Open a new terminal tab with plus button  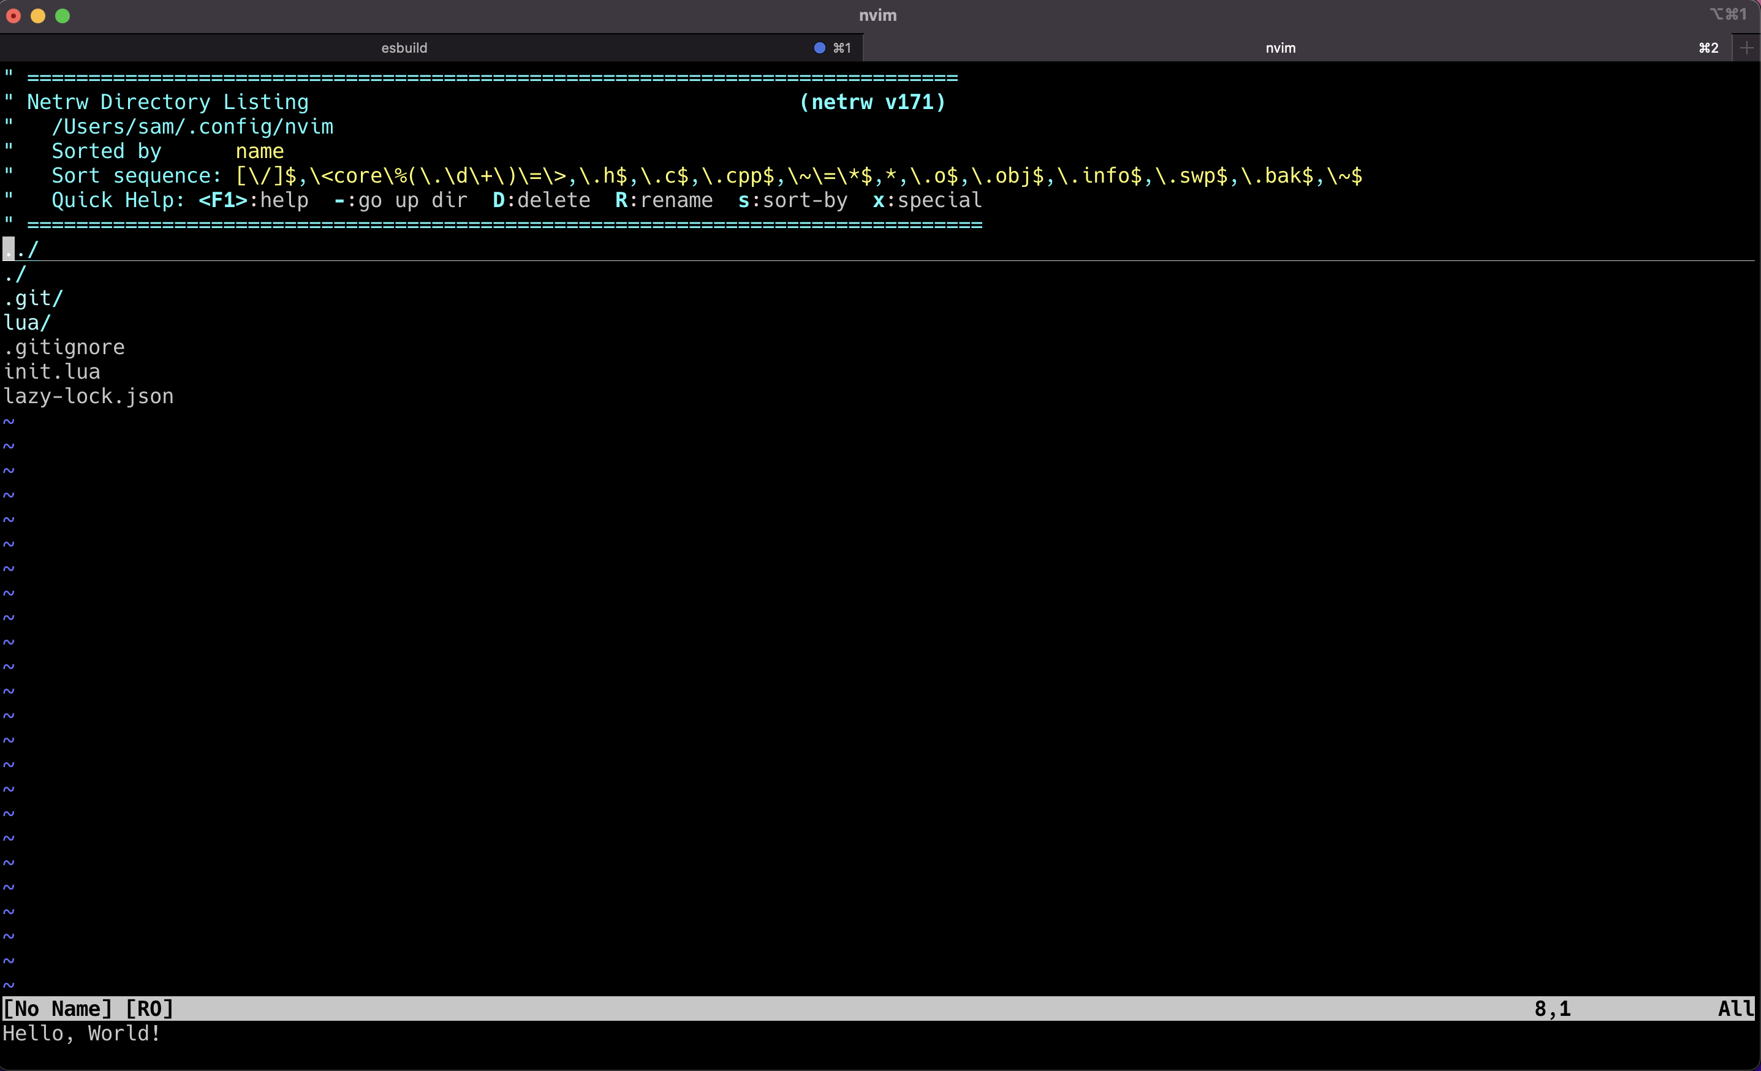pyautogui.click(x=1746, y=48)
